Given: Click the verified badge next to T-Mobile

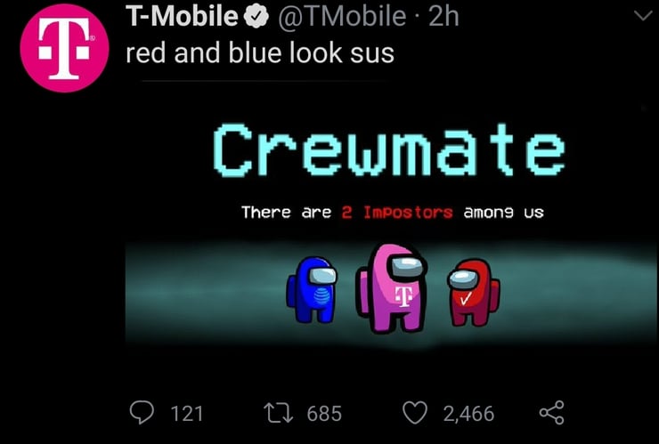Looking at the screenshot, I should [x=256, y=17].
